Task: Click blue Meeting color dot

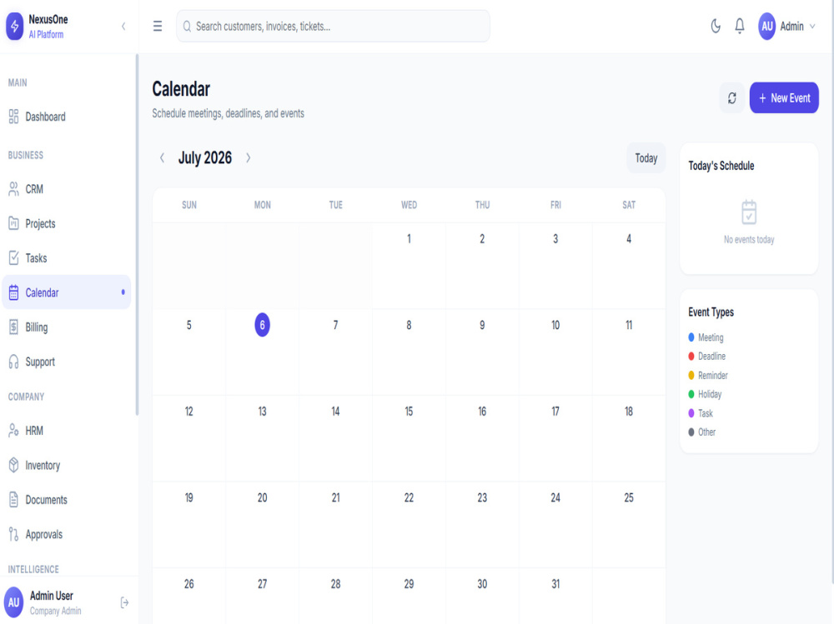Action: (x=691, y=337)
